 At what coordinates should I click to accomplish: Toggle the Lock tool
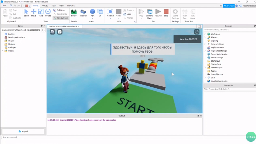coord(127,14)
